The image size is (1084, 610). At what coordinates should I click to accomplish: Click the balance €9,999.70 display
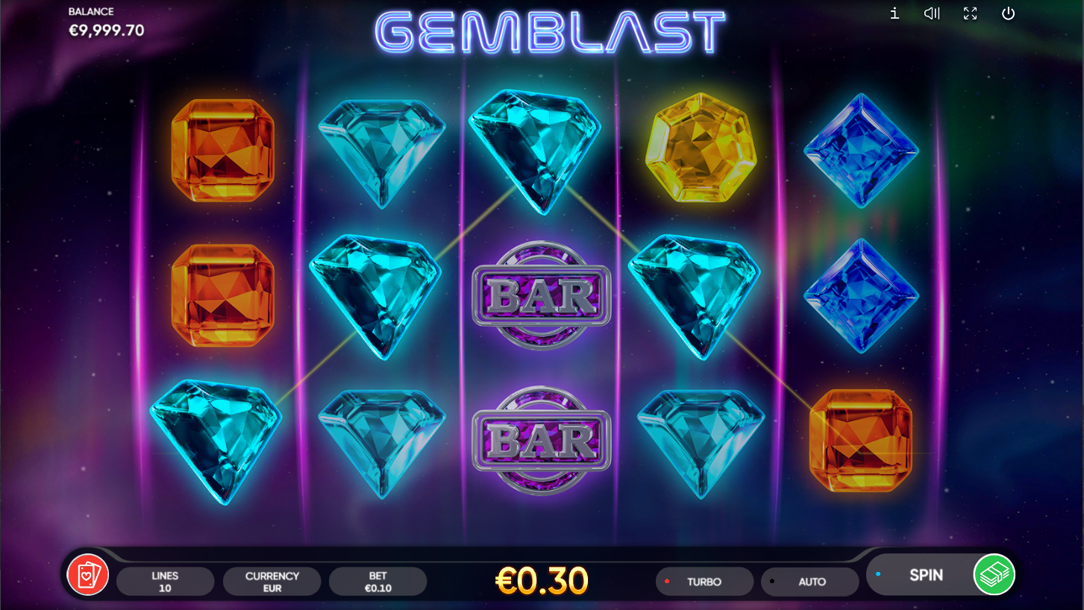(107, 31)
